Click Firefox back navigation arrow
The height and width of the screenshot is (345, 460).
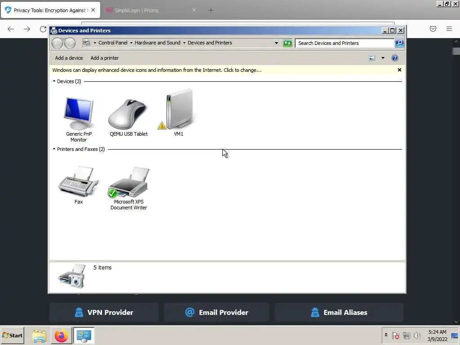click(11, 29)
